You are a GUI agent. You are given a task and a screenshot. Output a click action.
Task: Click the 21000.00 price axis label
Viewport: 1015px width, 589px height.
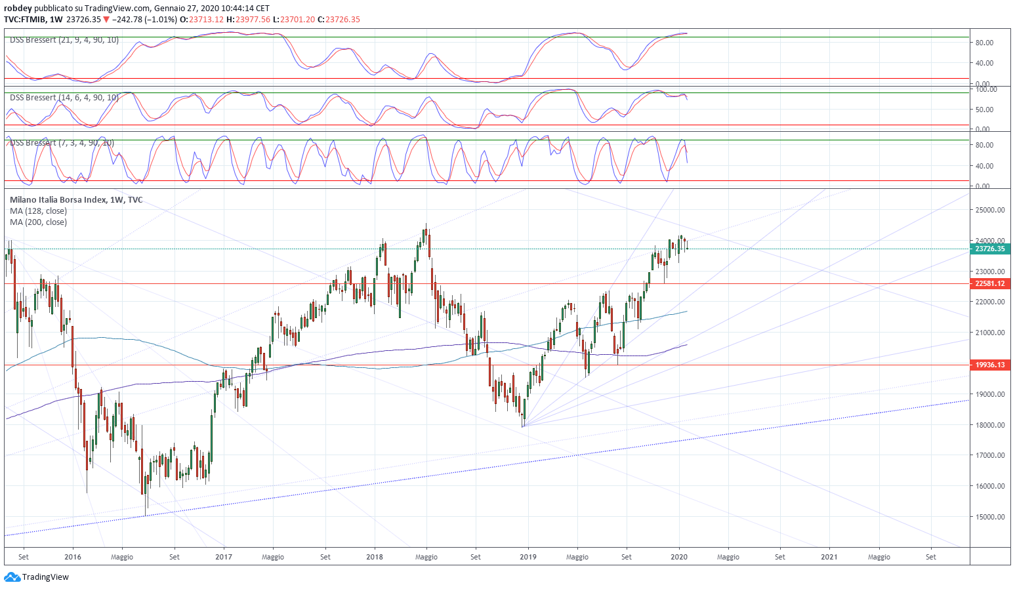tap(990, 333)
